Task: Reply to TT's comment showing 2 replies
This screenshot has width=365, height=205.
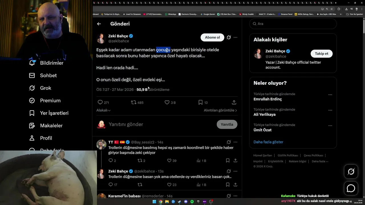Action: (111, 161)
